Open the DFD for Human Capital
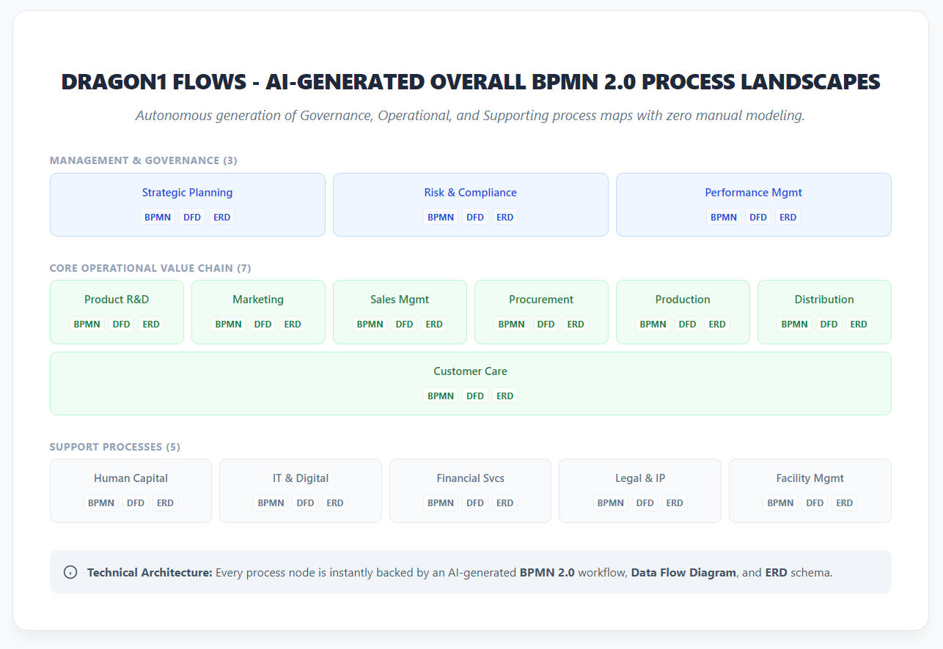The width and height of the screenshot is (943, 649). (x=135, y=502)
